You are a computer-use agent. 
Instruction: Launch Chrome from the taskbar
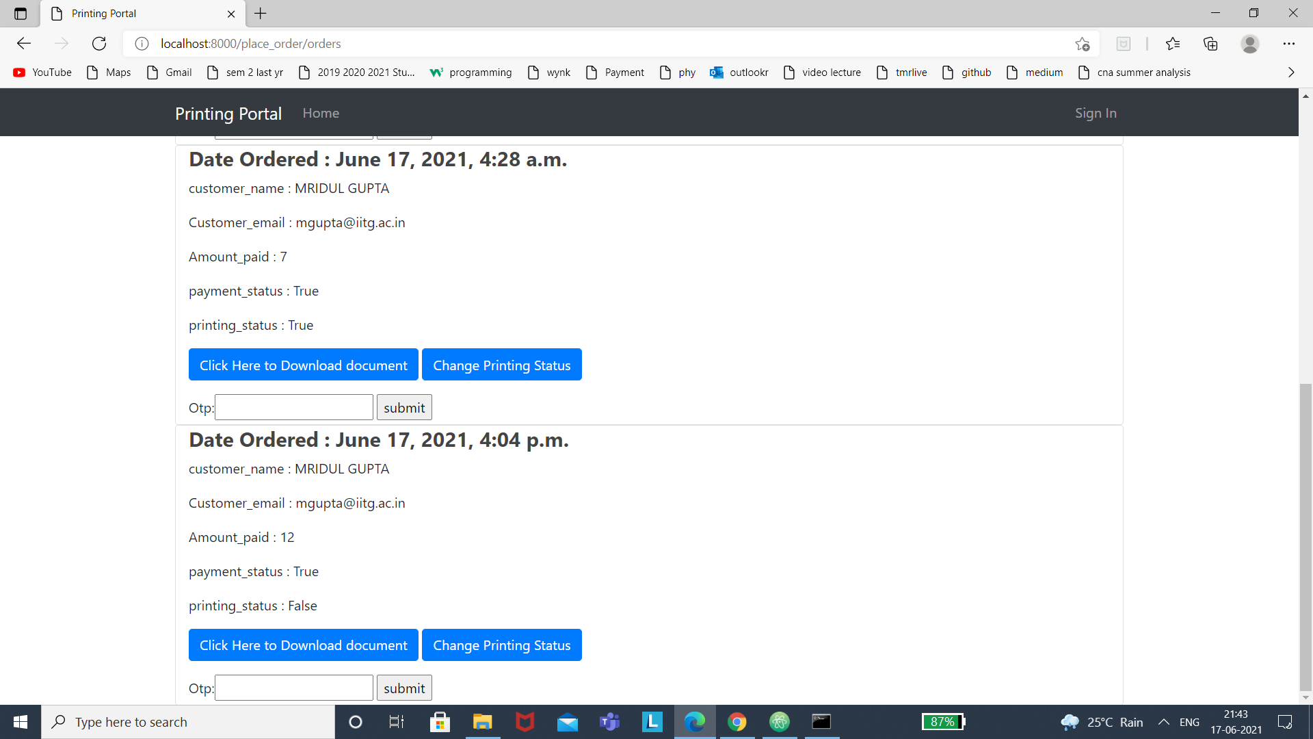coord(737,721)
